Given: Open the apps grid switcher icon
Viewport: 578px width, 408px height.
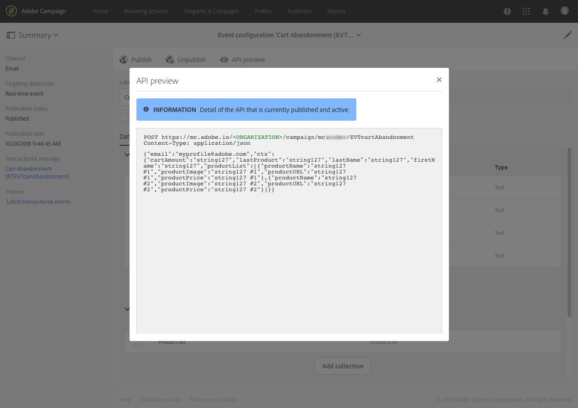Looking at the screenshot, I should pos(526,11).
